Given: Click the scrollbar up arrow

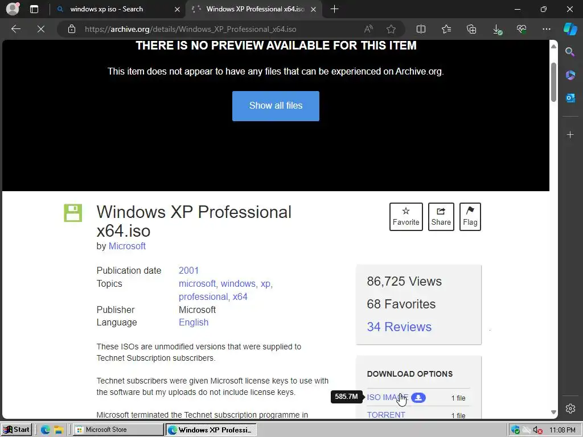Looking at the screenshot, I should point(553,47).
